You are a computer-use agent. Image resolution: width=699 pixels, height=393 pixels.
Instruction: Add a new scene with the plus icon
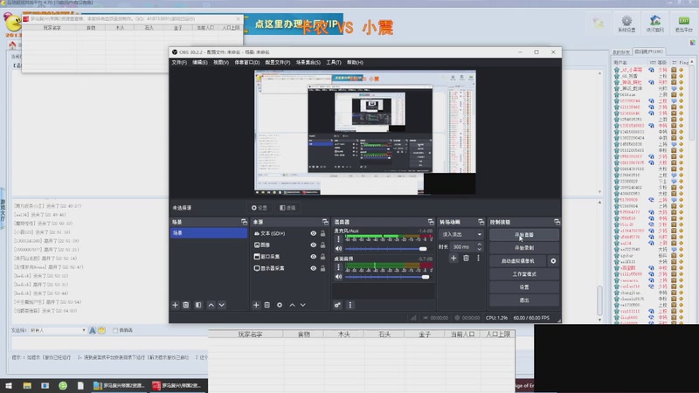point(176,305)
